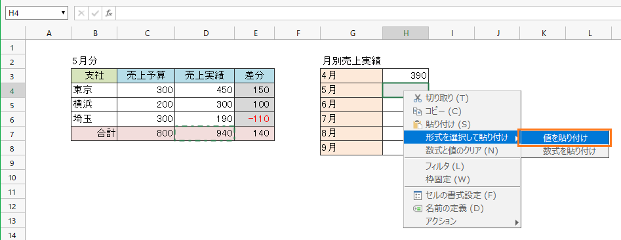621x240 pixels.
Task: Select column header C
Action: pyautogui.click(x=147, y=33)
